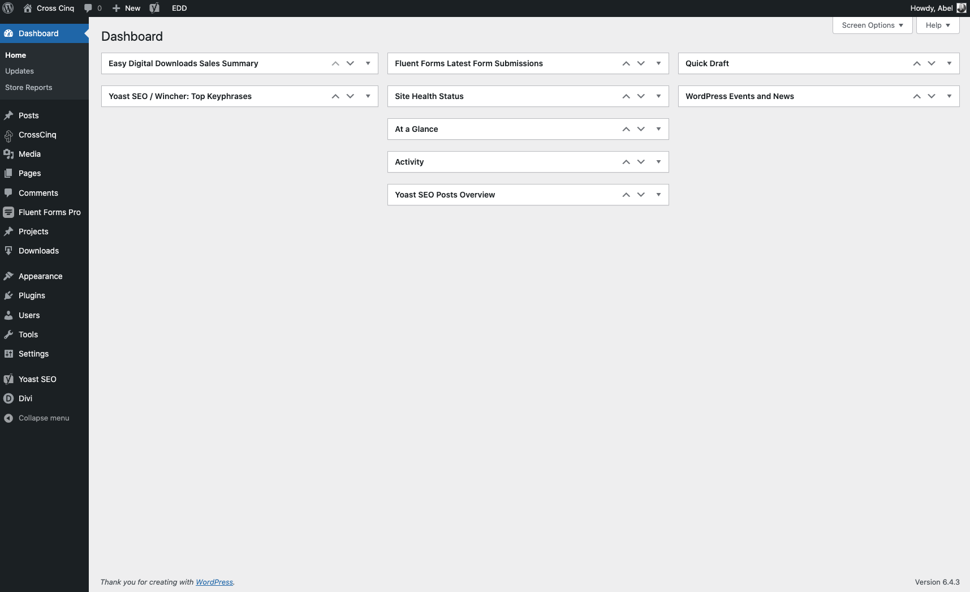Screen dimensions: 970x592
Task: Click the Yoast SEO sidebar icon
Action: pyautogui.click(x=8, y=379)
